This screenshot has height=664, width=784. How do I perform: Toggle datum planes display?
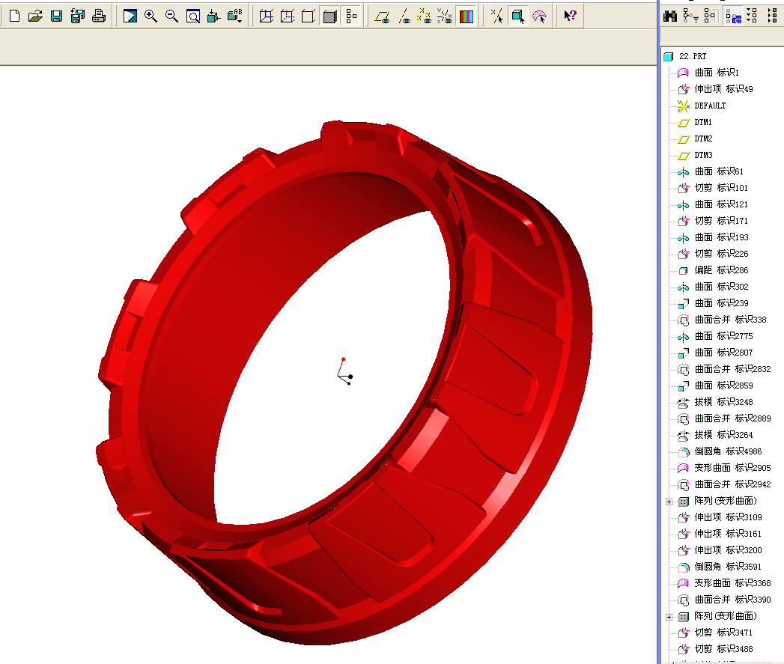click(x=383, y=16)
